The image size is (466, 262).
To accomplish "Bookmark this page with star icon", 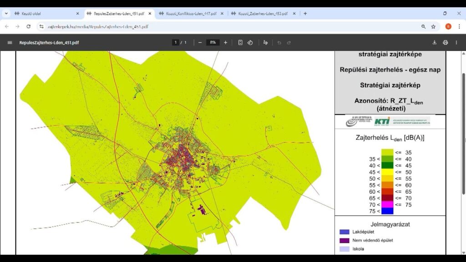I will pyautogui.click(x=433, y=26).
